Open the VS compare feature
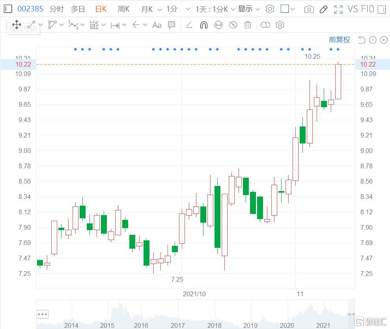The height and width of the screenshot is (329, 390). tap(353, 9)
